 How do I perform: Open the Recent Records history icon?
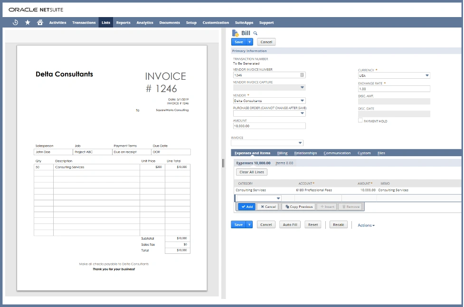pyautogui.click(x=15, y=22)
